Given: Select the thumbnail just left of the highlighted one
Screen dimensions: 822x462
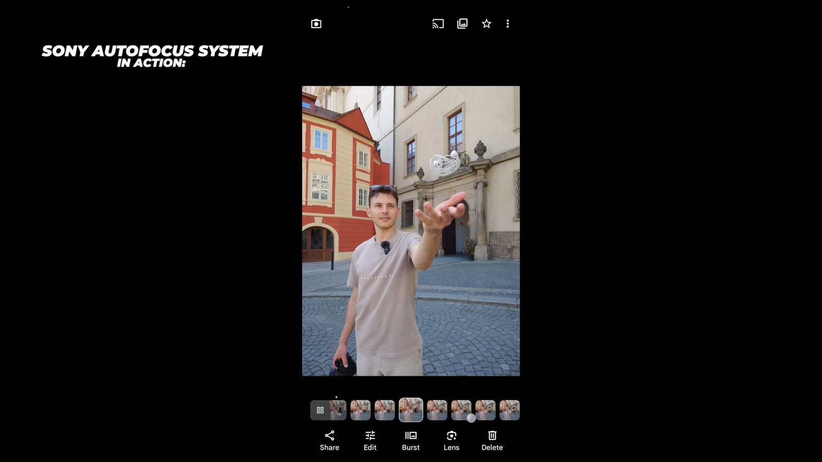Looking at the screenshot, I should click(x=385, y=410).
